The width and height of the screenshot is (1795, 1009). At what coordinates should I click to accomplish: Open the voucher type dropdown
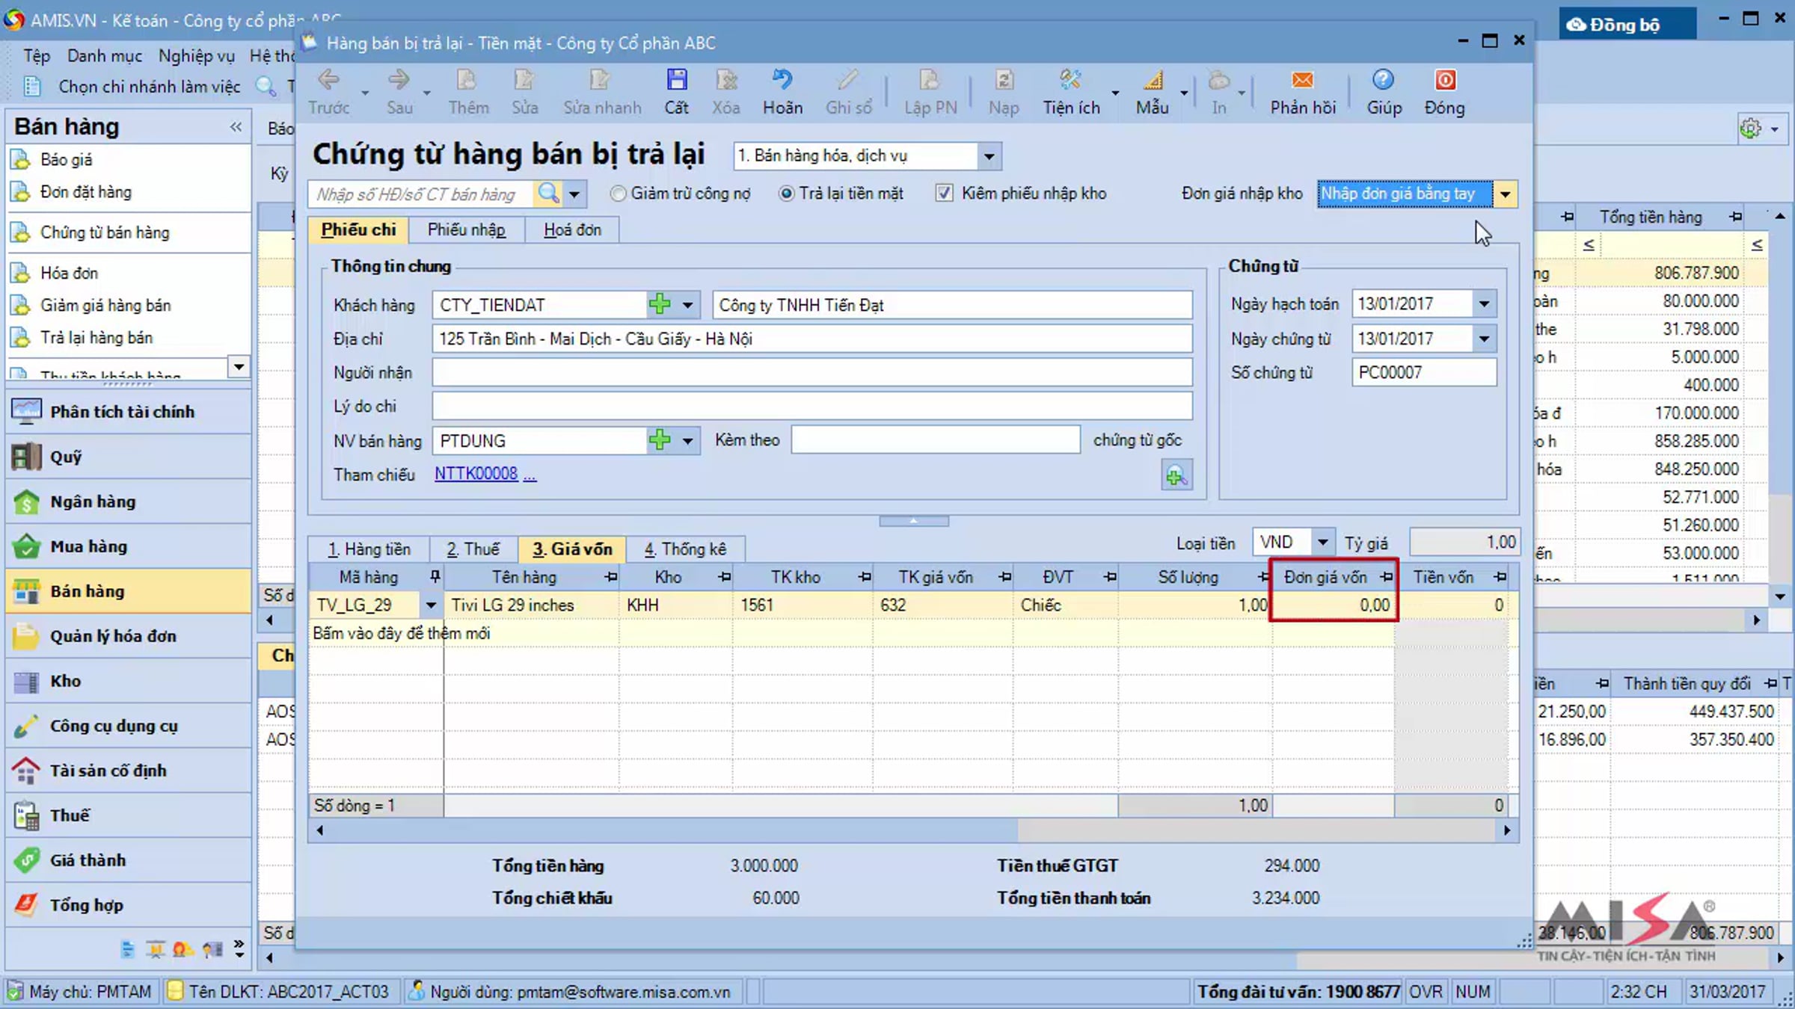click(989, 156)
